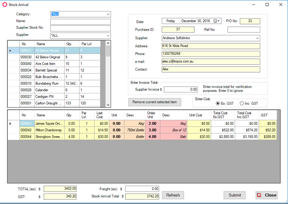Open the calendar picker on Date field

[216, 21]
